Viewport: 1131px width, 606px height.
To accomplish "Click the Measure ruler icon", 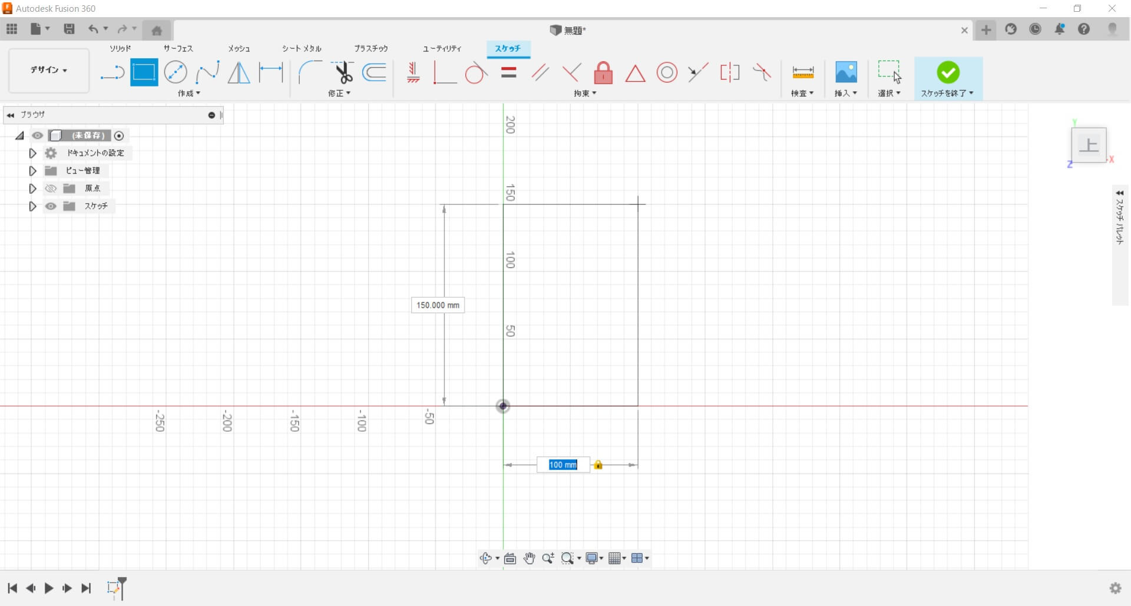I will point(802,72).
